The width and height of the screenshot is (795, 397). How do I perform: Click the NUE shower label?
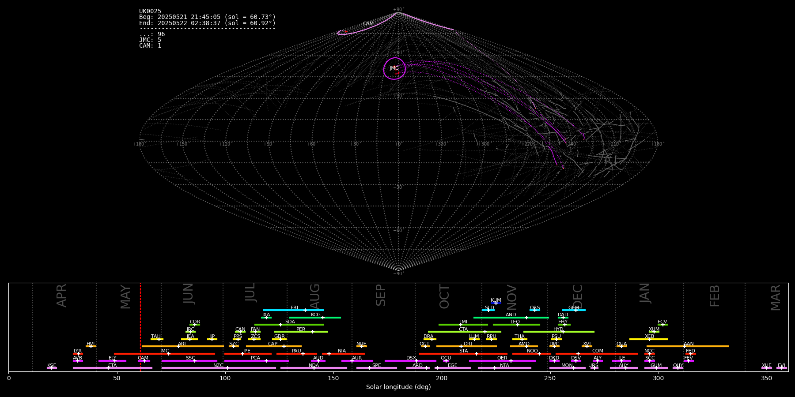point(361,344)
